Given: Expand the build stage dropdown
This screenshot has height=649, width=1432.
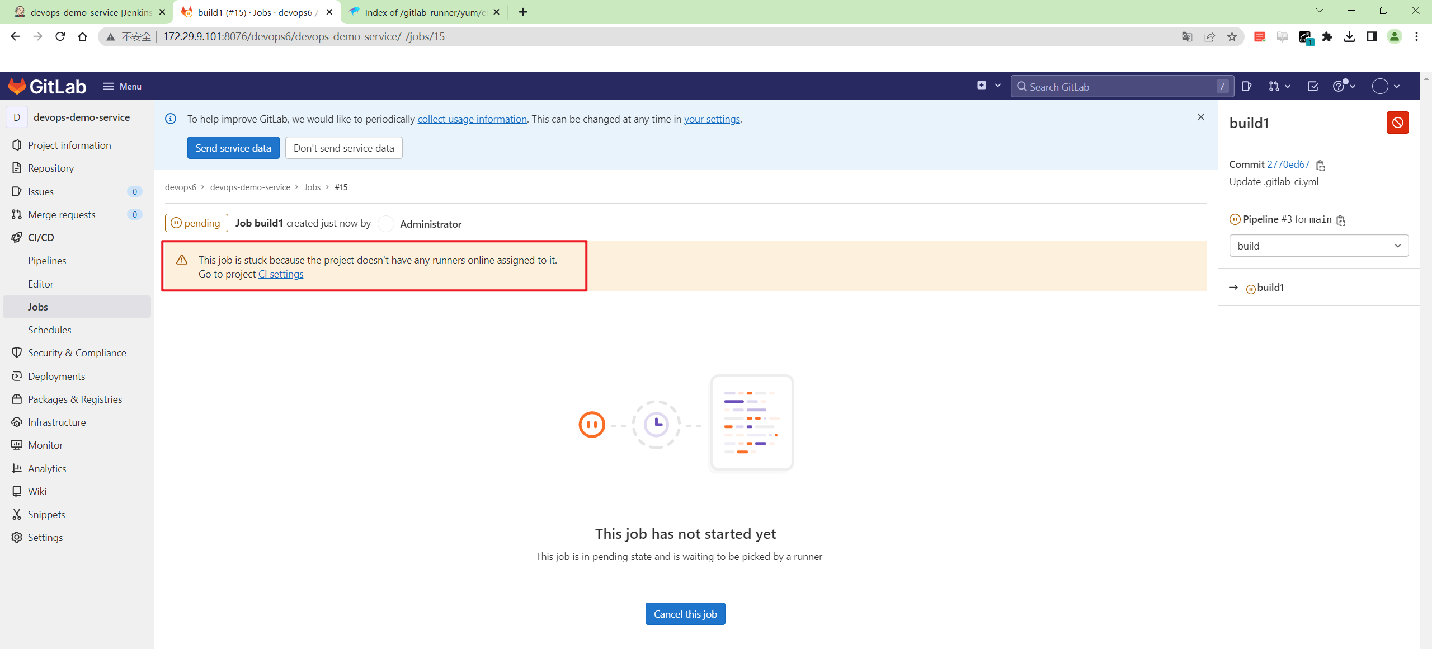Looking at the screenshot, I should pyautogui.click(x=1318, y=246).
